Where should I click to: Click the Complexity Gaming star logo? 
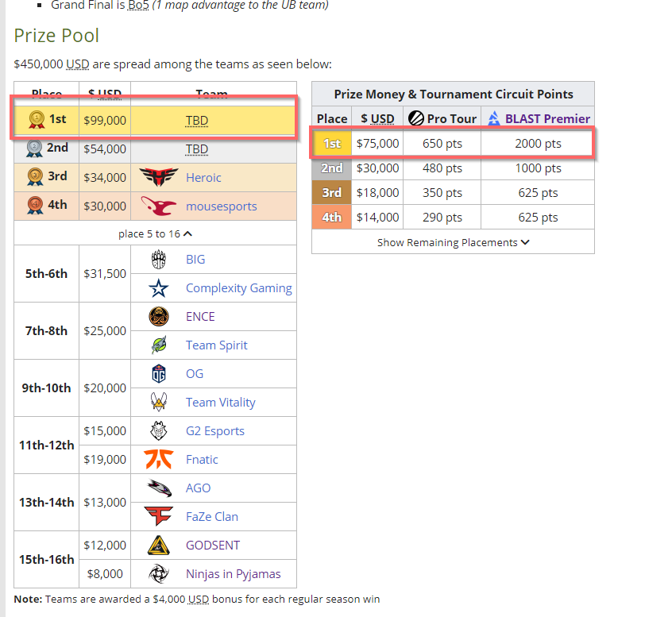click(x=159, y=287)
